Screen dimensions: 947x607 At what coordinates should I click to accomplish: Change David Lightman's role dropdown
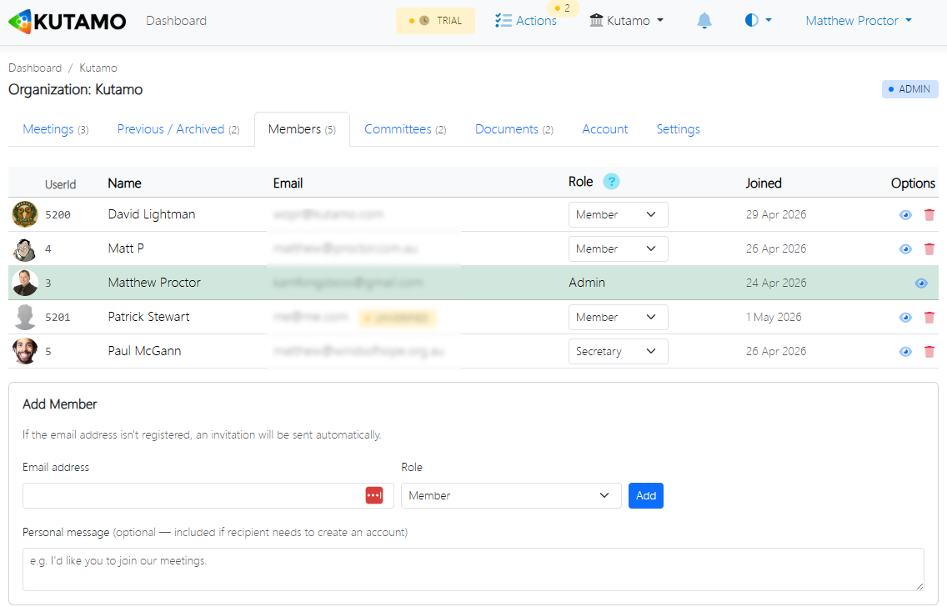tap(618, 214)
